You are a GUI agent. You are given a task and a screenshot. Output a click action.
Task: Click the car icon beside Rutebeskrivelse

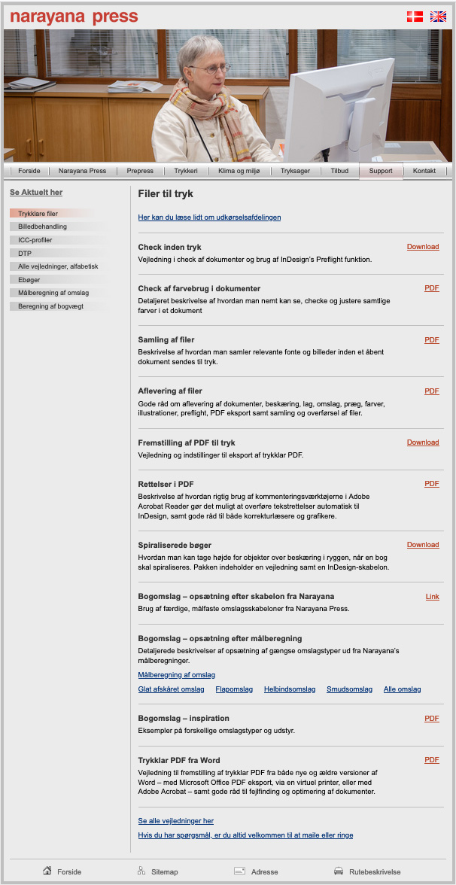[339, 871]
